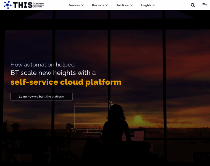Expand the chevron beside Solutions
The width and height of the screenshot is (210, 166).
pos(131,5)
